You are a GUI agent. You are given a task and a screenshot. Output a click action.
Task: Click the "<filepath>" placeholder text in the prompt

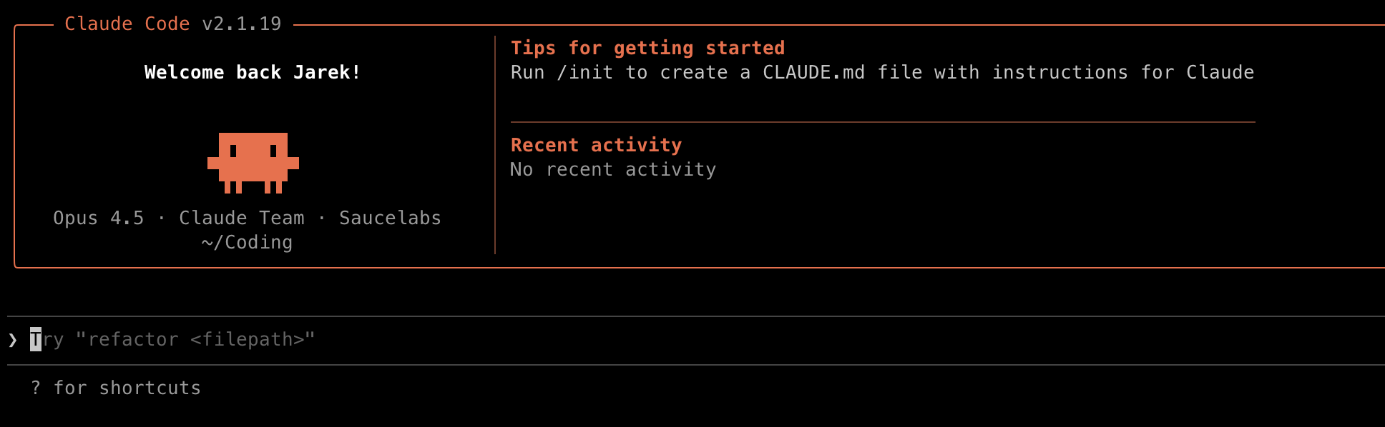248,339
